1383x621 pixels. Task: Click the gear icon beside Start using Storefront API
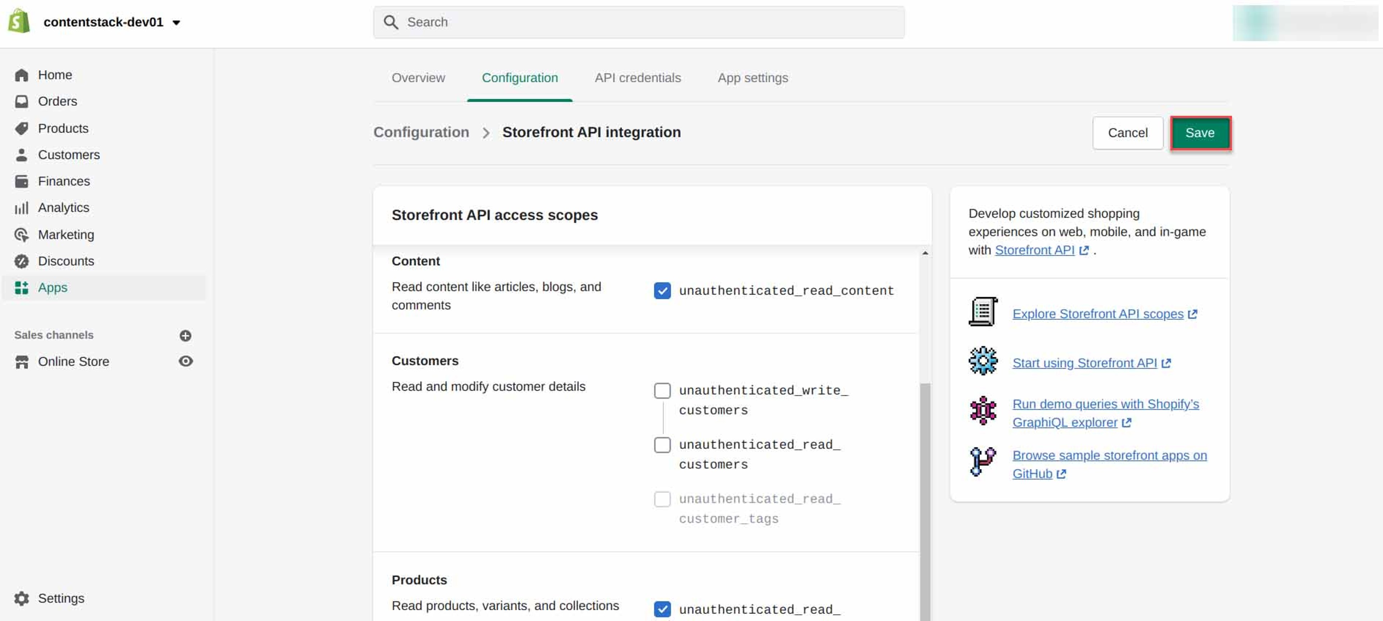tap(983, 361)
